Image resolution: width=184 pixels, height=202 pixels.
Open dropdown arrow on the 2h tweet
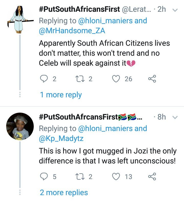[x=175, y=10]
